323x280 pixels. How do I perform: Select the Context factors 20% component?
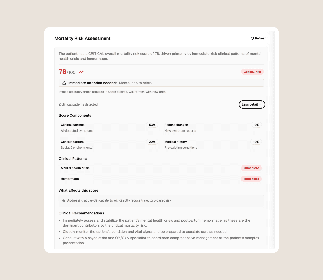point(109,145)
